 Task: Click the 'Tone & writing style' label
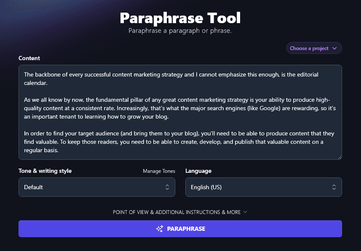45,171
